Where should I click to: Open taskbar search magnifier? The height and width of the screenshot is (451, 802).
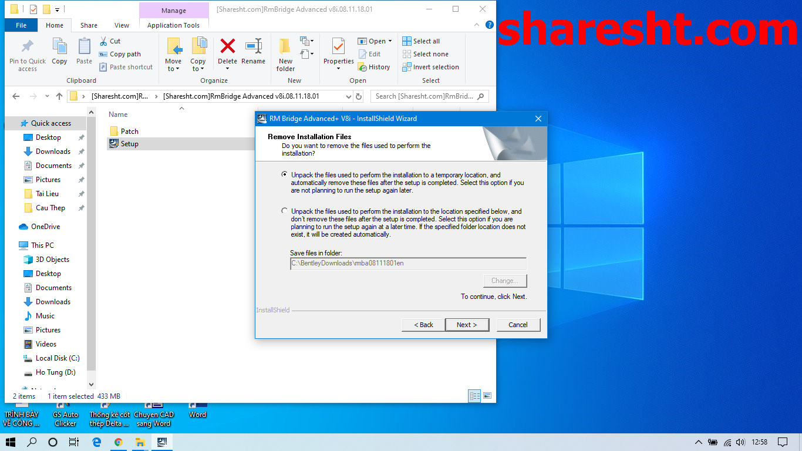[32, 442]
